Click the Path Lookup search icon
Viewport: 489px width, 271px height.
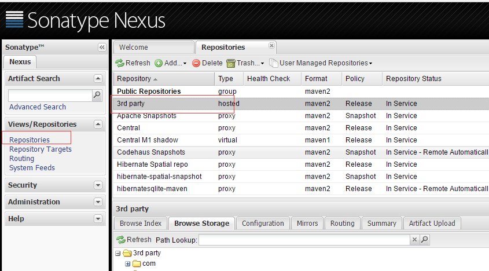pyautogui.click(x=424, y=240)
